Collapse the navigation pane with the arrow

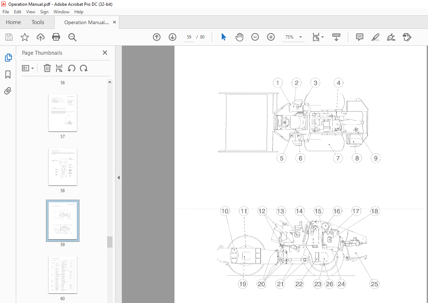point(119,178)
